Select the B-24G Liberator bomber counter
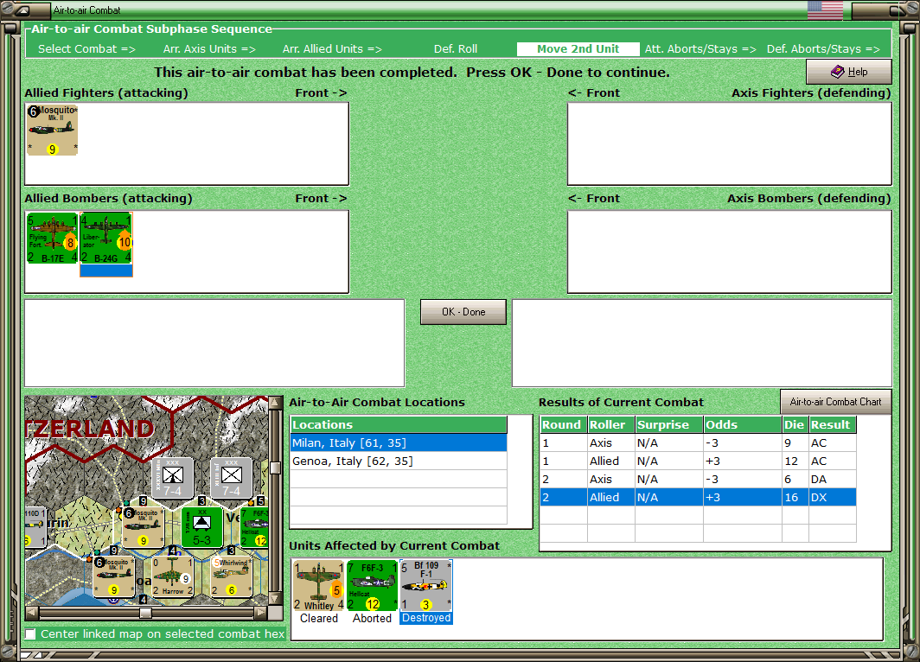Screen dimensions: 920x662 [x=106, y=238]
